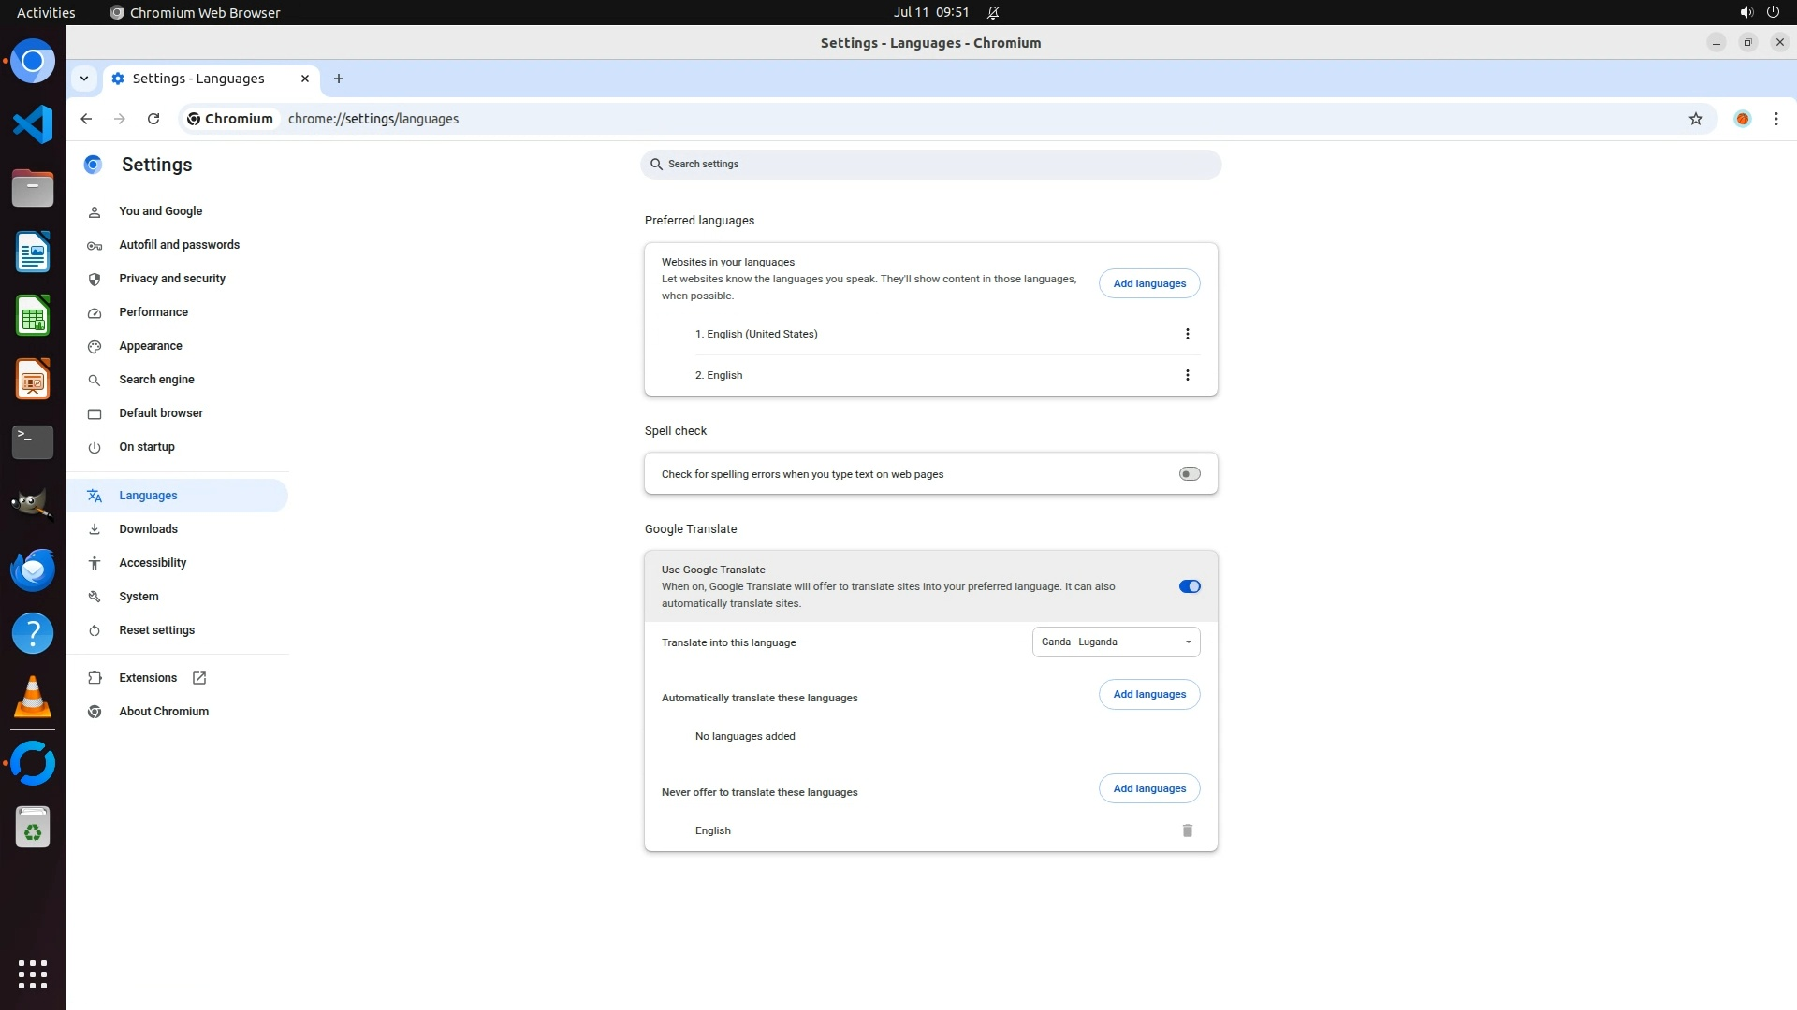
Task: Bookmark this page with star icon
Action: click(1695, 119)
